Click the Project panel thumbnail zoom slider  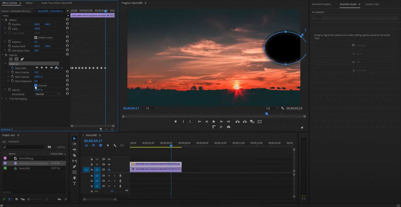coord(35,199)
